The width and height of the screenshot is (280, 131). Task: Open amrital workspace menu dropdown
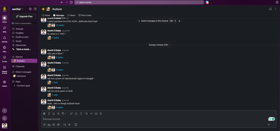pos(18,9)
